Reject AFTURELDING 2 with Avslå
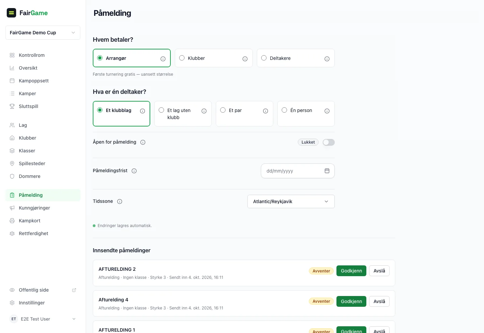Viewport: 484px width, 333px height. [379, 271]
